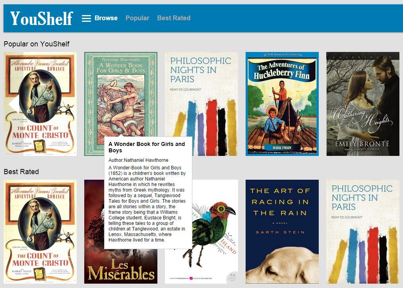Screen dimensions: 403x288
Task: Switch to the Popular tab
Action: tap(137, 18)
